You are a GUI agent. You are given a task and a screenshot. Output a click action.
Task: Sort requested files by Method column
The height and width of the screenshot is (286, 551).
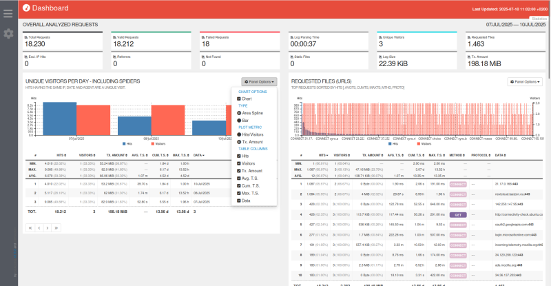(x=457, y=156)
